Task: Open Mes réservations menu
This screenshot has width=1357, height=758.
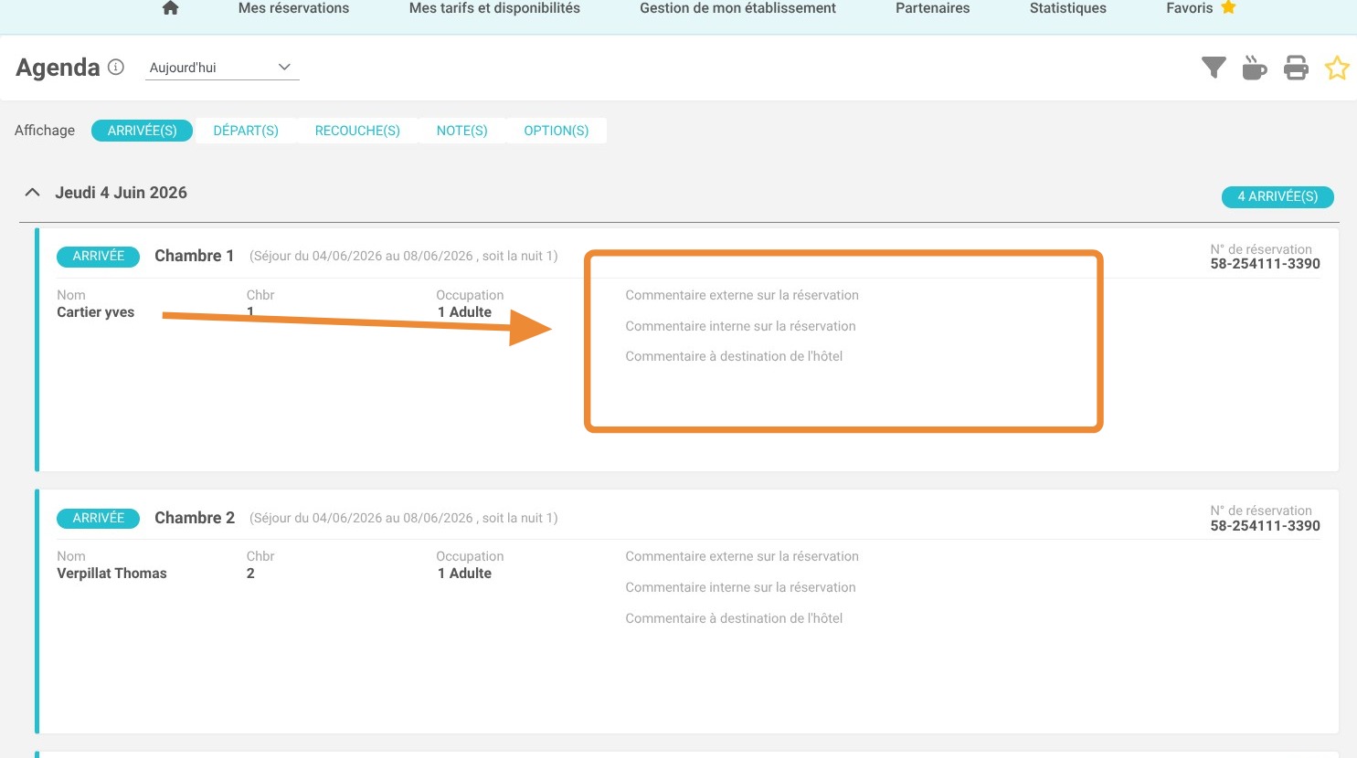Action: (x=293, y=8)
